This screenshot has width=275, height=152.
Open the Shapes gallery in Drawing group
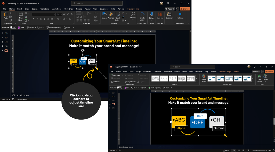click(104, 15)
